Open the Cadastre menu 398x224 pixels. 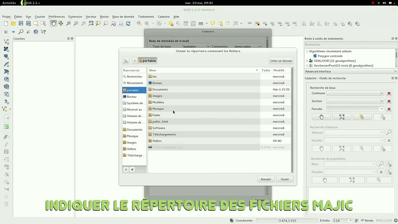click(164, 17)
